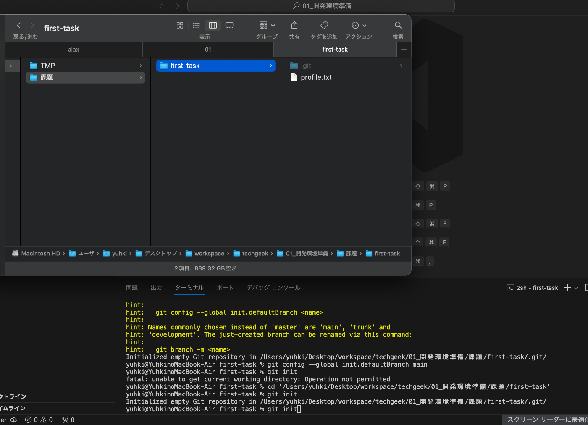The height and width of the screenshot is (425, 588).
Task: Go forward in the Finder window
Action: (32, 25)
